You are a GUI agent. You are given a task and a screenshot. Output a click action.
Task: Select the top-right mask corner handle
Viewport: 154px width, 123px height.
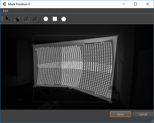pyautogui.click(x=118, y=35)
